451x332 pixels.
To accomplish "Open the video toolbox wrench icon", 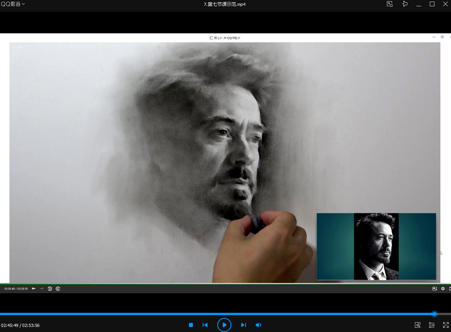I will [x=418, y=325].
